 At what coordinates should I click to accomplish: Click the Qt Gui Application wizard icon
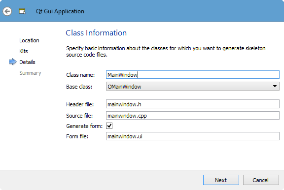[22, 11]
